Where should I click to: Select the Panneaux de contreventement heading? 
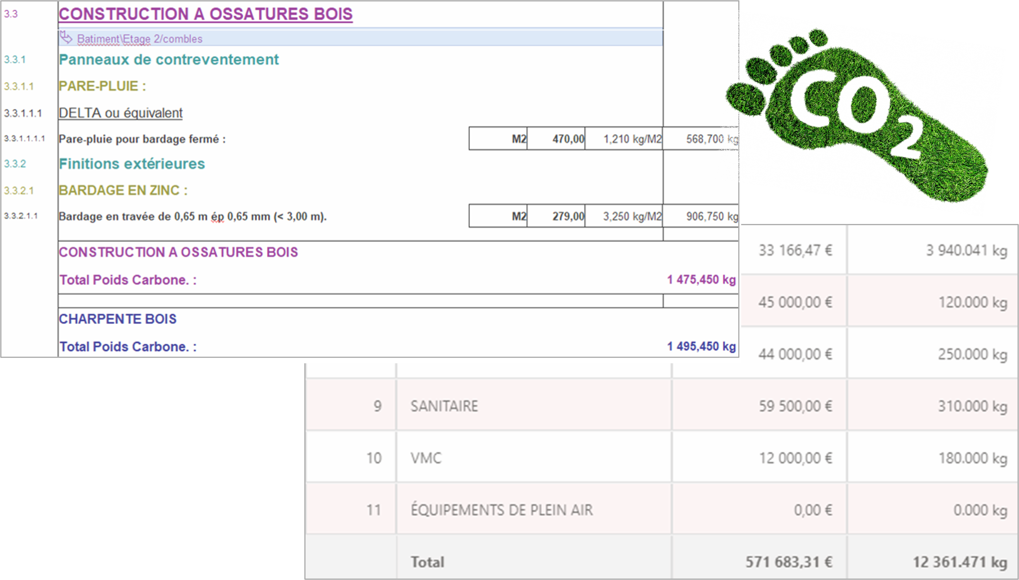point(168,59)
